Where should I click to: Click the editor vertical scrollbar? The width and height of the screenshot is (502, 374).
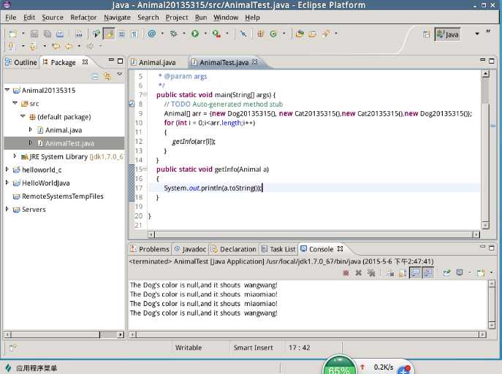[485, 150]
